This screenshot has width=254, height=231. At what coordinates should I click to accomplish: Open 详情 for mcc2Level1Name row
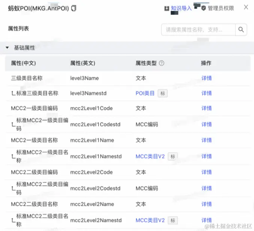207,140
